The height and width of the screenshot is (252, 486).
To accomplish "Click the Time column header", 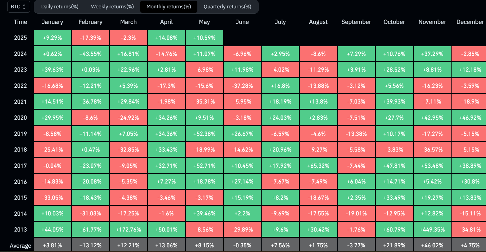I will (x=20, y=22).
